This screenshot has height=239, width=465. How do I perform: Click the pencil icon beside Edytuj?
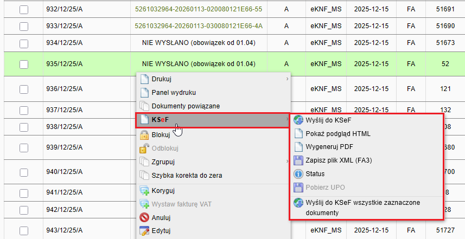point(144,231)
